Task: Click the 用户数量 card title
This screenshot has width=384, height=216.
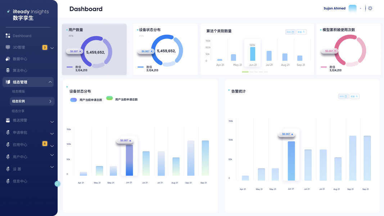Action: pos(76,30)
